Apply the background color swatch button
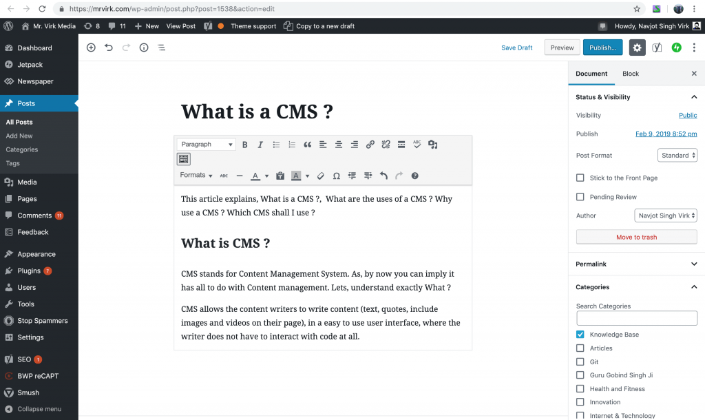The image size is (705, 420). tap(296, 176)
